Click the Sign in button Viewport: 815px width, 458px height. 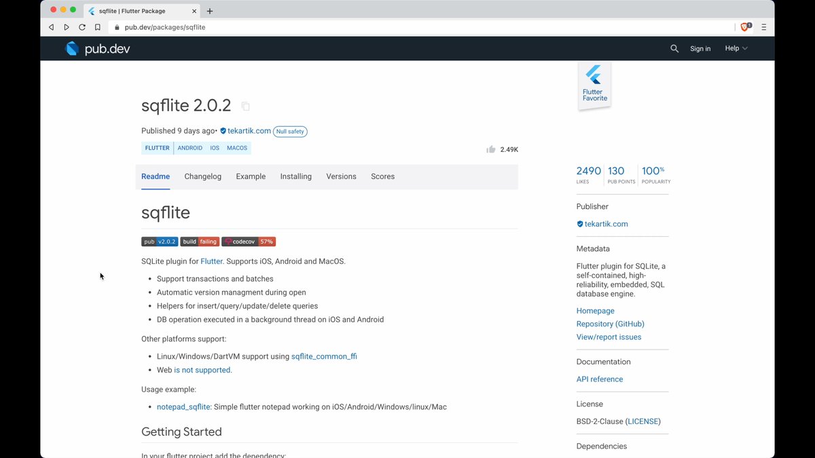[x=700, y=49]
